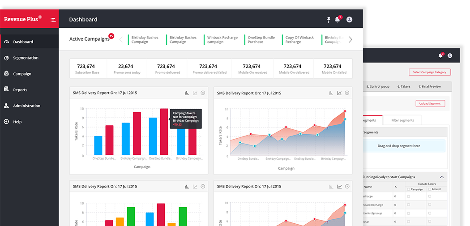Close the bottom-left SMS Delivery Report panel
This screenshot has height=226, width=470.
(203, 186)
